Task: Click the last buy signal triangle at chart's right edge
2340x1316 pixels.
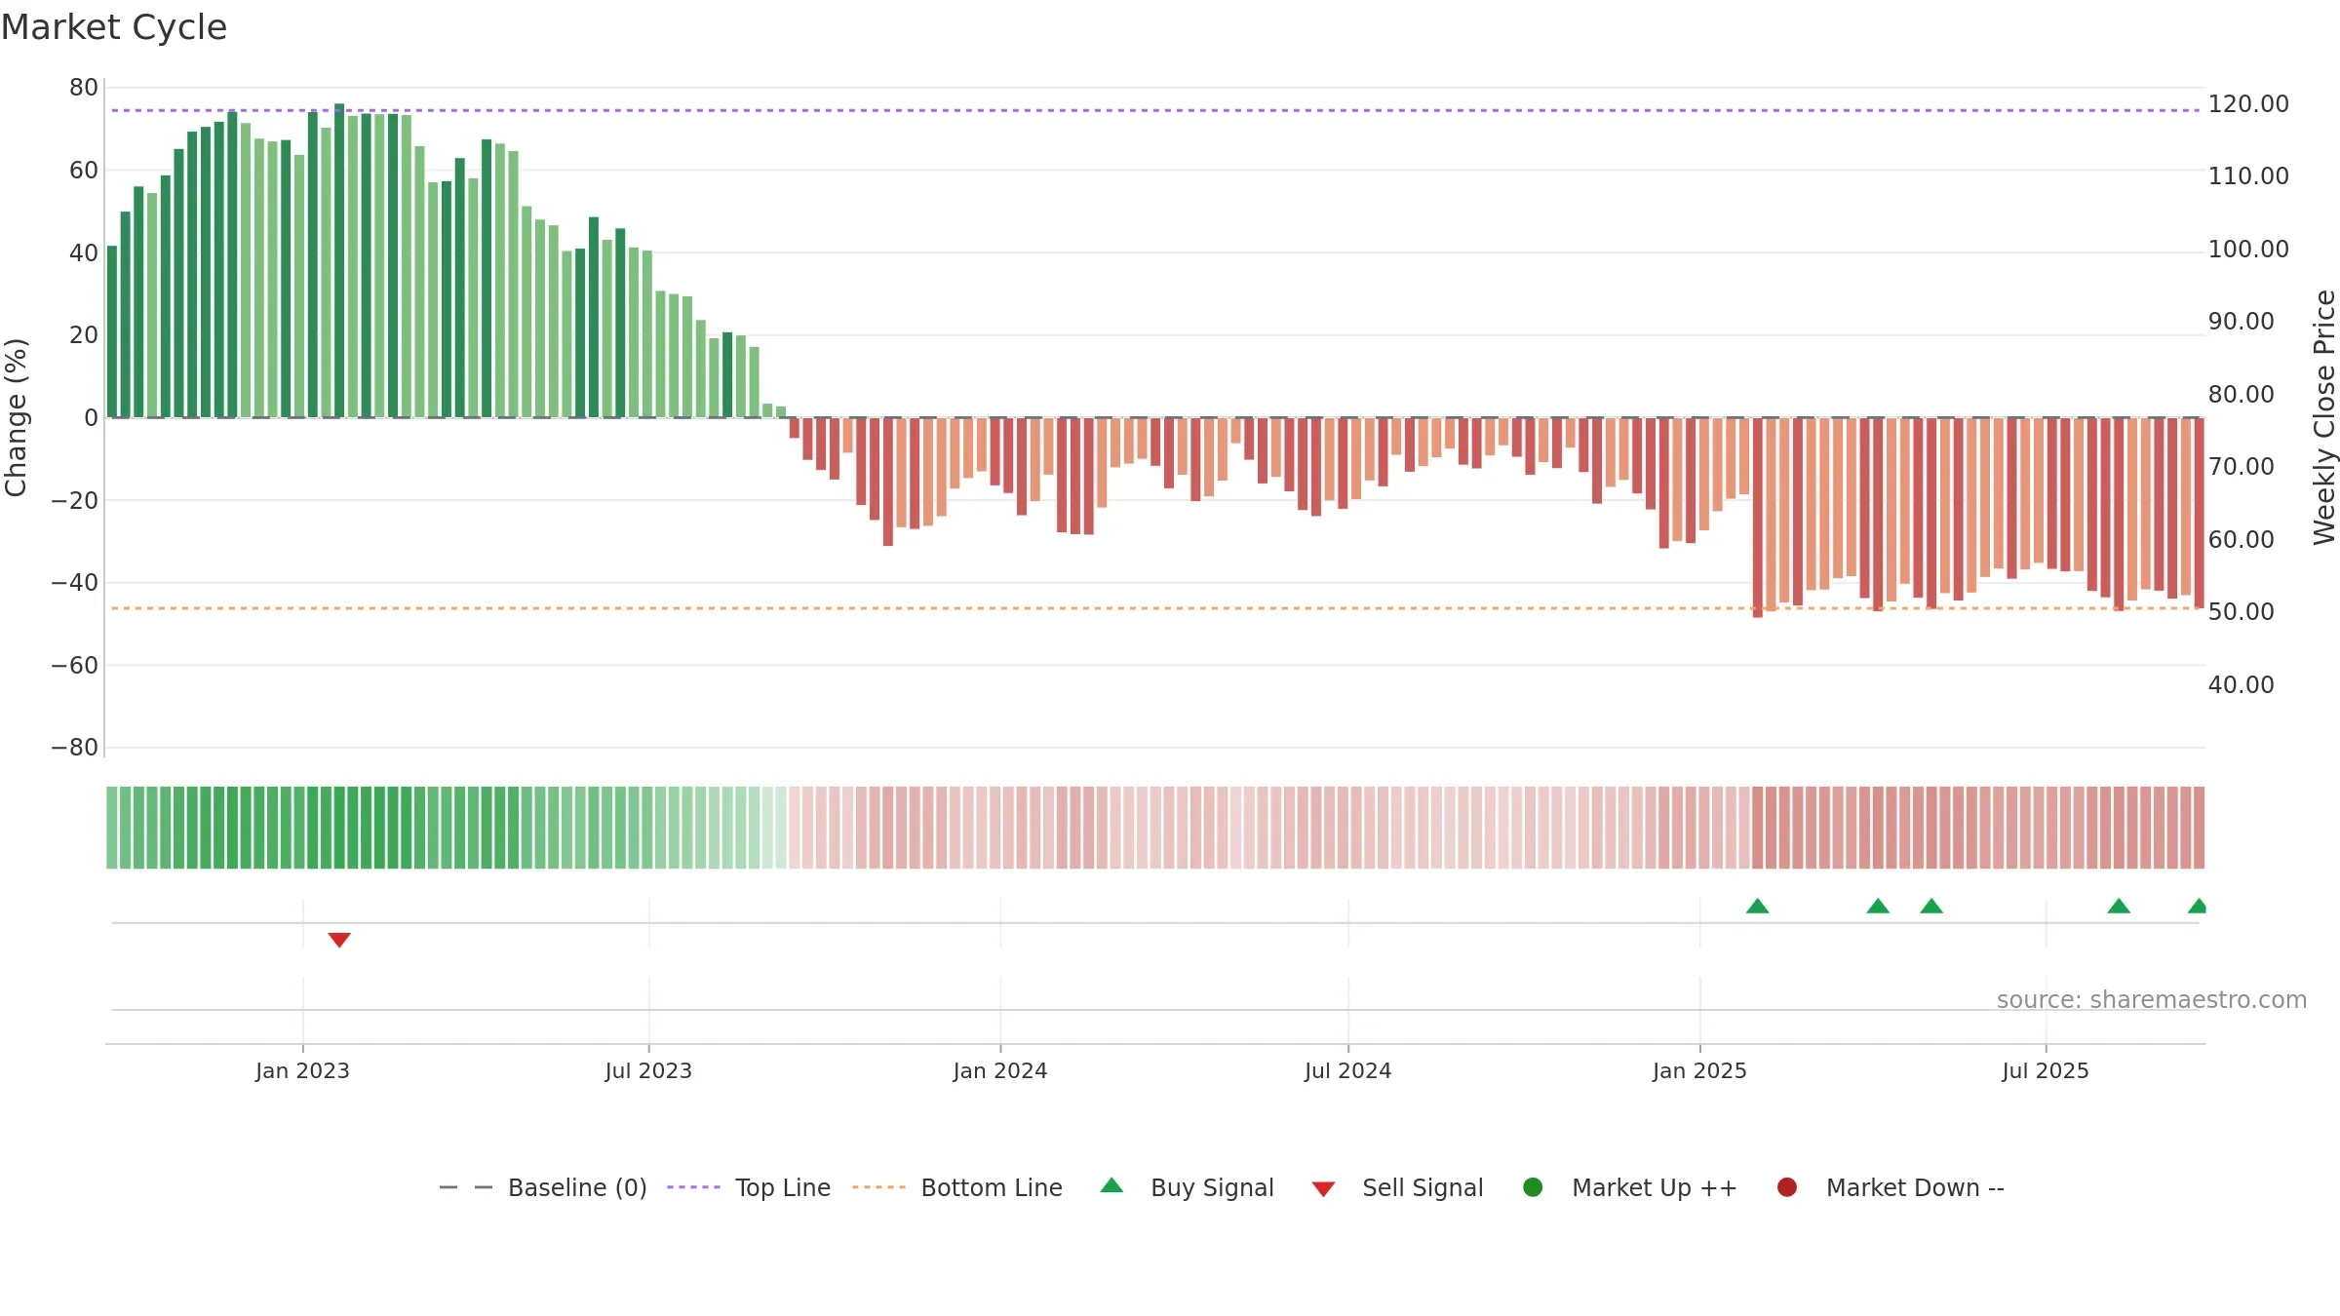Action: click(x=2198, y=906)
